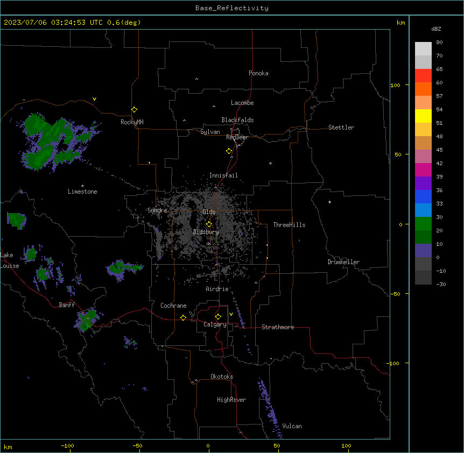This screenshot has width=464, height=453.
Task: Click the asterisk marker east of Innisfail
Action: [270, 163]
